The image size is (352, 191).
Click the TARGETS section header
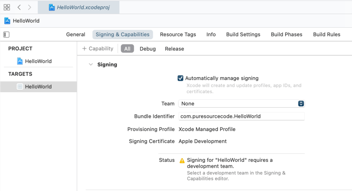20,74
